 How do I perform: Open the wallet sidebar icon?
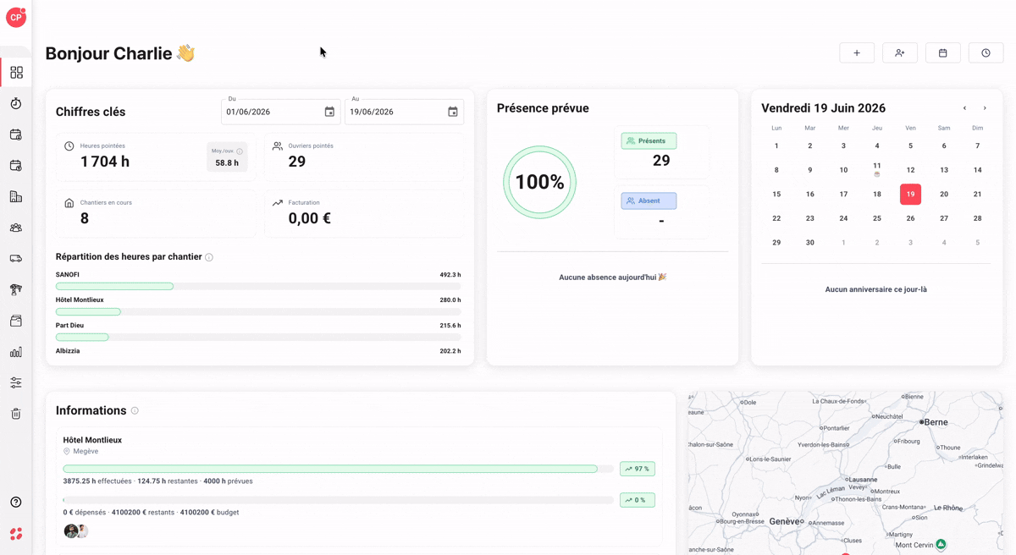[x=16, y=321]
